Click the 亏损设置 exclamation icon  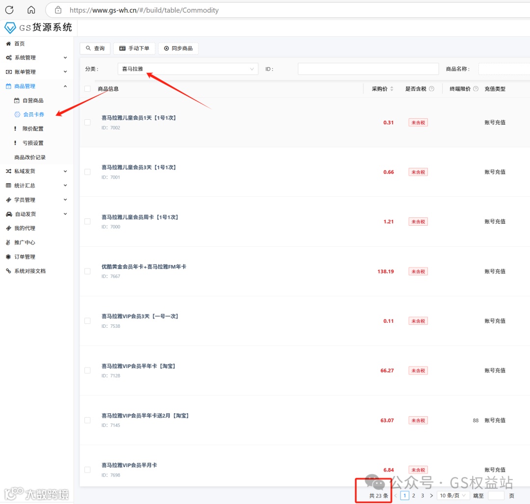pyautogui.click(x=15, y=143)
